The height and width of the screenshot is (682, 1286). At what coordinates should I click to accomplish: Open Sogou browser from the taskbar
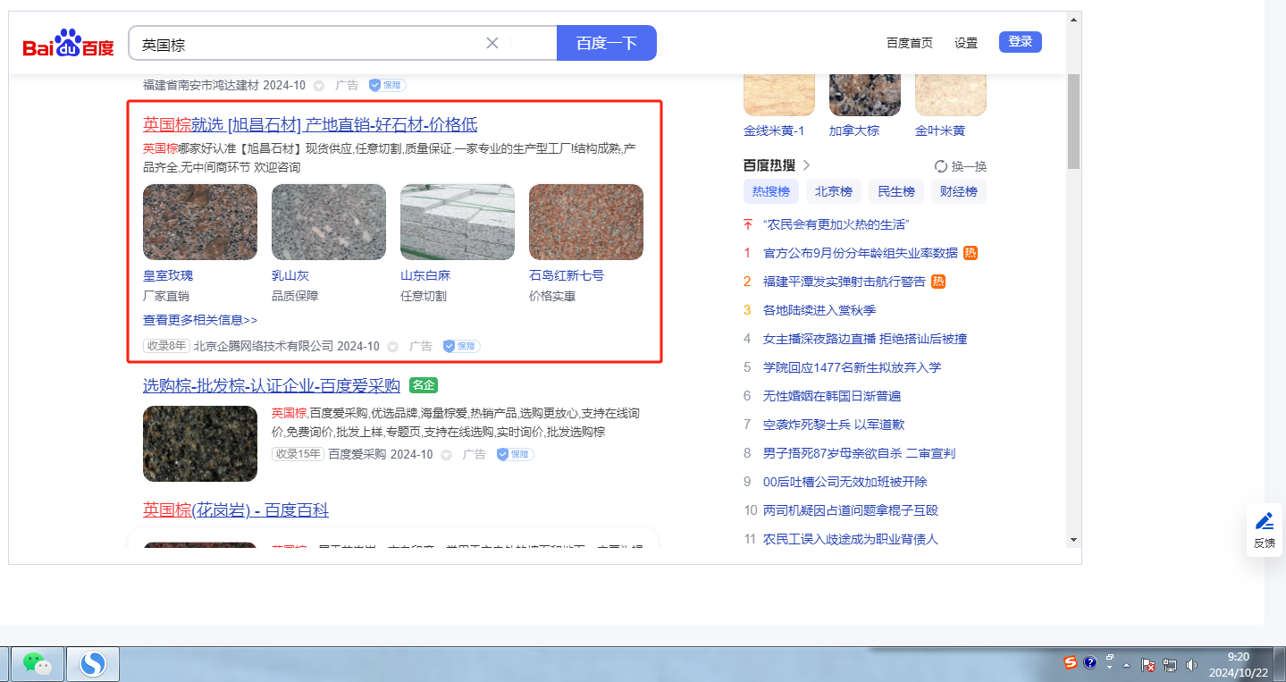(x=93, y=663)
